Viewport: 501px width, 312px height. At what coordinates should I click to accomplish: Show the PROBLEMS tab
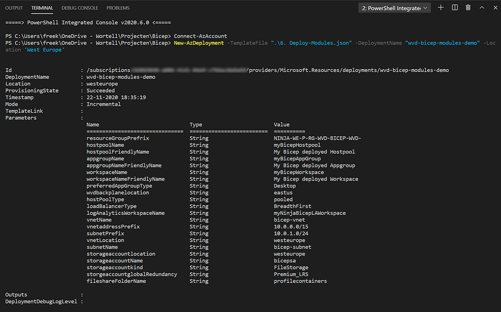(x=118, y=8)
